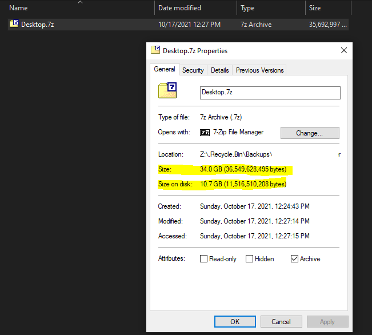Click the 7z Archive (.7z) type text
The width and height of the screenshot is (372, 335).
[x=221, y=117]
